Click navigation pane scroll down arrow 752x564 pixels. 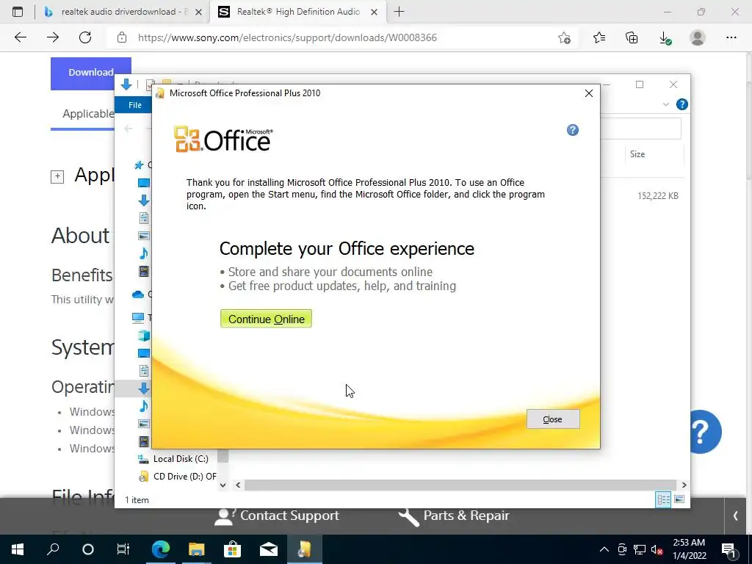[x=223, y=485]
